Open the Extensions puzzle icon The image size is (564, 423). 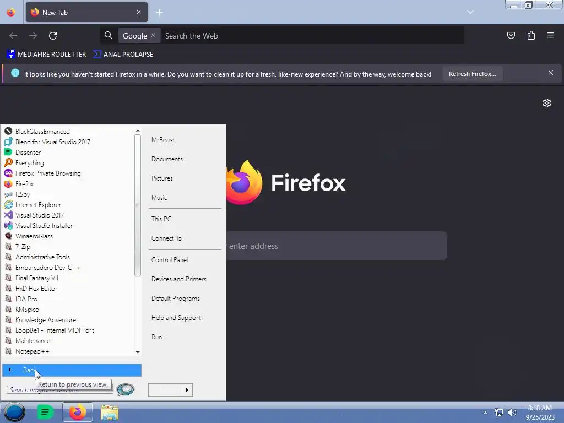coord(531,35)
